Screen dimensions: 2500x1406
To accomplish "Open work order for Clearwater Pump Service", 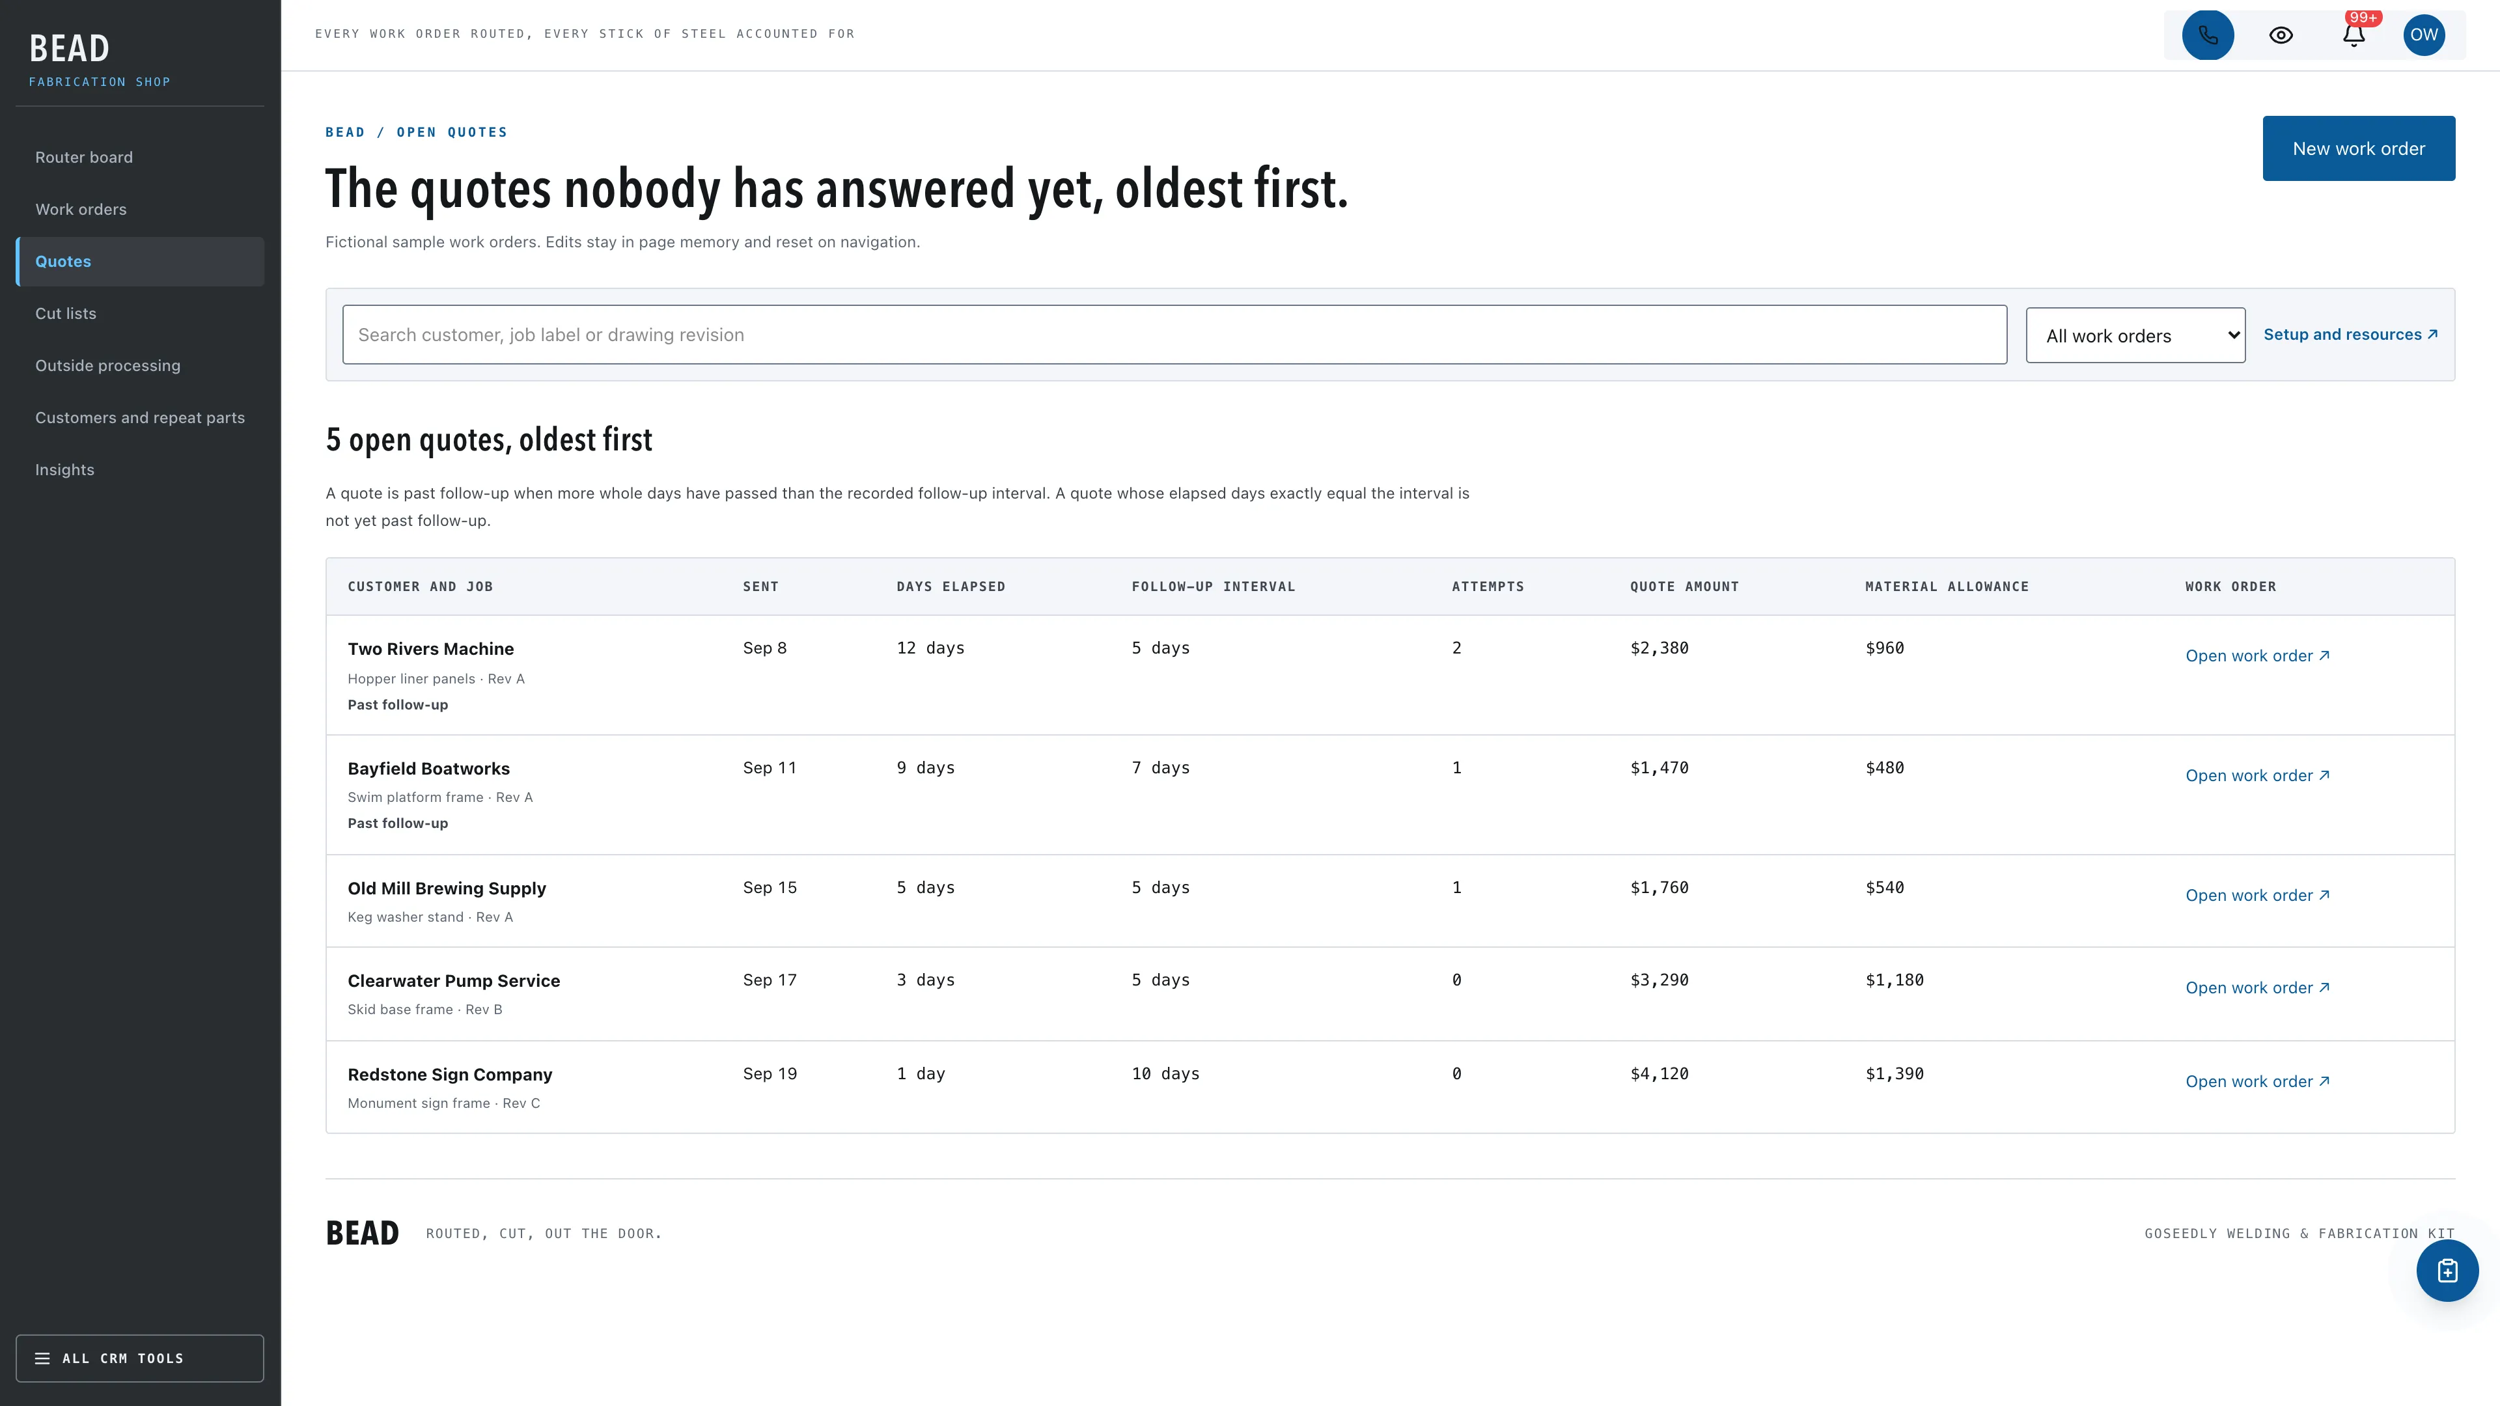I will [x=2257, y=988].
